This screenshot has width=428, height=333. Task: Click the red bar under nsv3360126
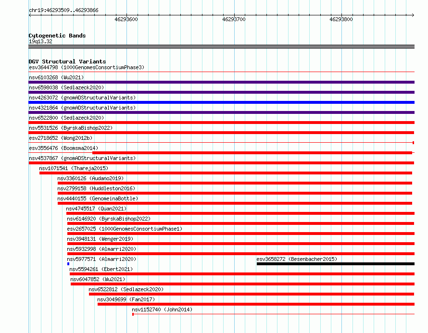tap(235, 183)
